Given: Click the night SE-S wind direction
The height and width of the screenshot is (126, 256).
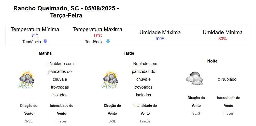Looking at the screenshot, I should (x=196, y=113).
